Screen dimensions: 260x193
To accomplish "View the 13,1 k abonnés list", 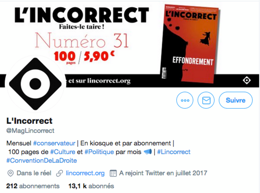I will pyautogui.click(x=91, y=186).
